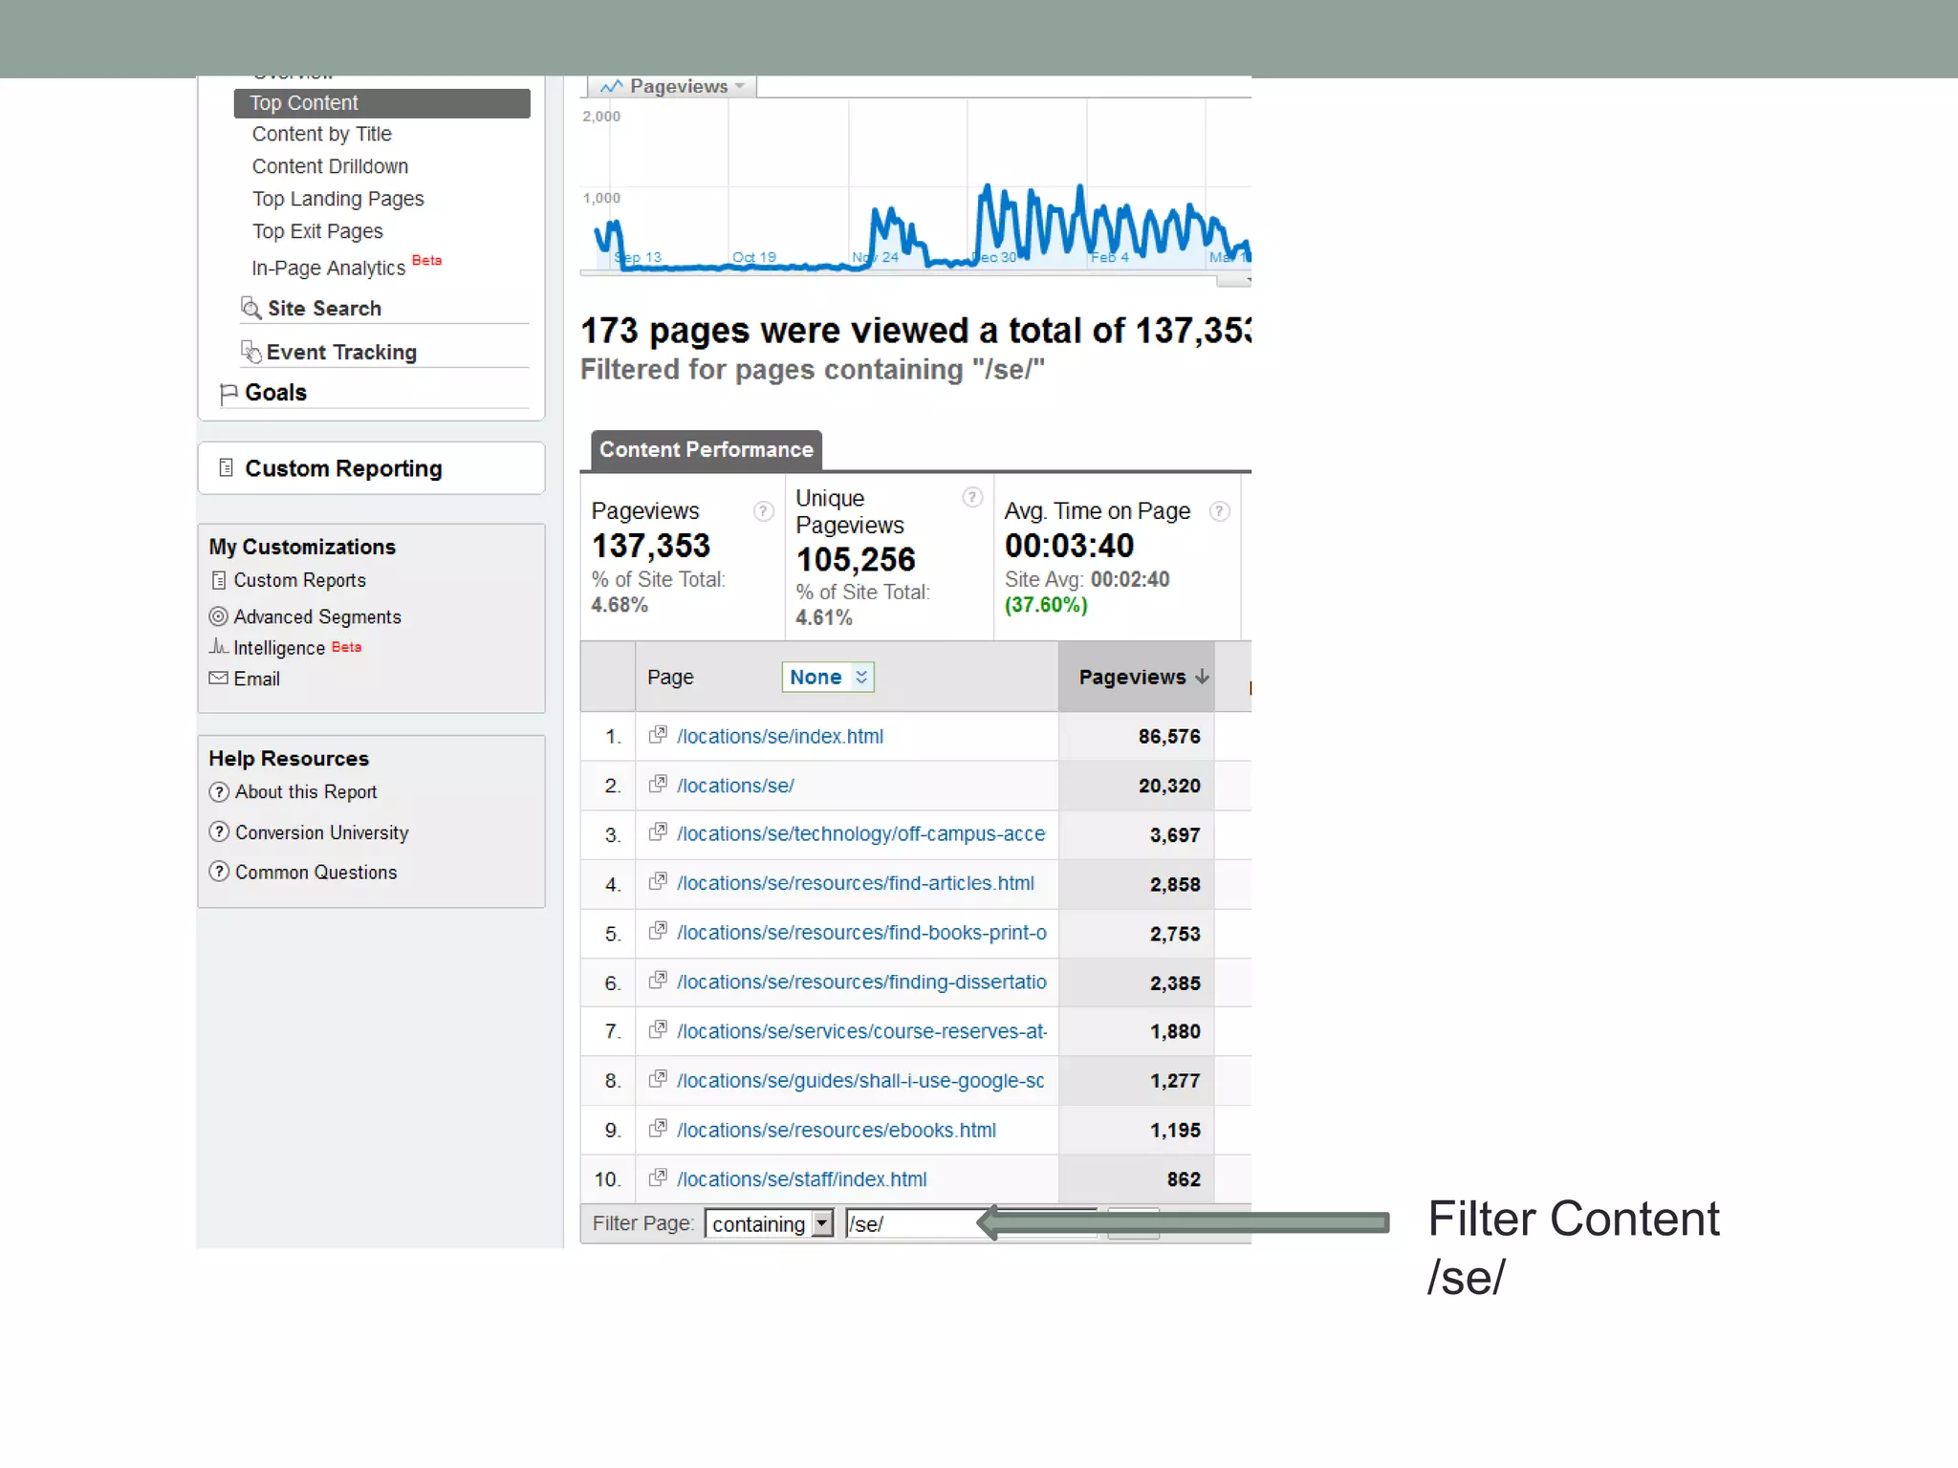
Task: Open the Intelligence Beta link
Action: pyautogui.click(x=297, y=648)
